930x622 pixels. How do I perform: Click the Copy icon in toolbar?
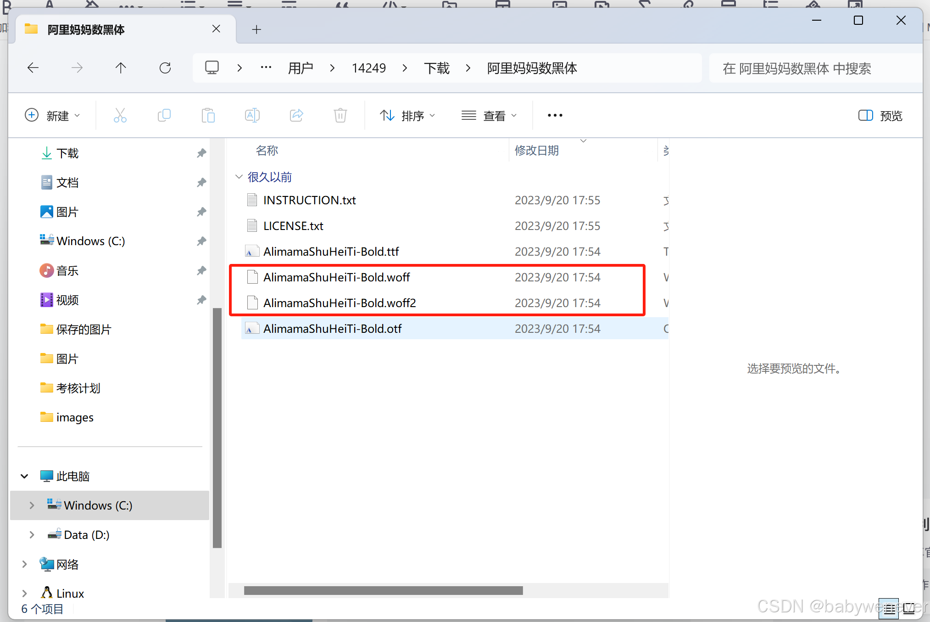164,115
